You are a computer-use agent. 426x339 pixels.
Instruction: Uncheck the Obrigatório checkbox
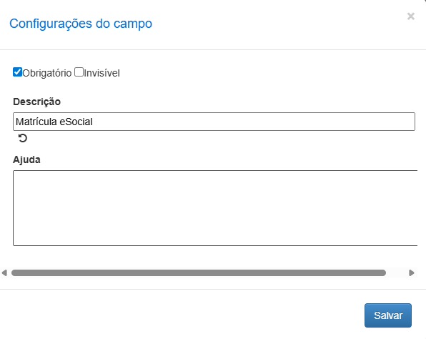tap(17, 72)
